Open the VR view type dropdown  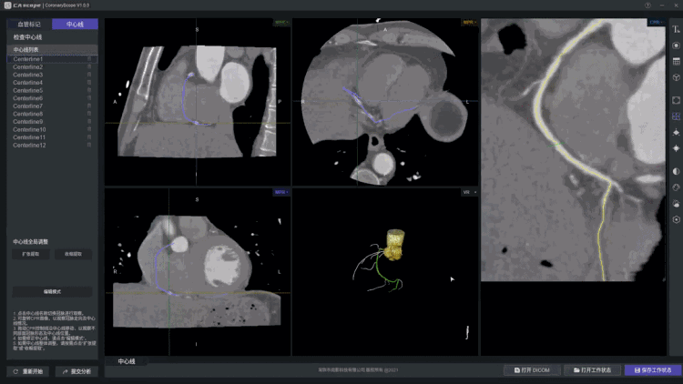470,192
